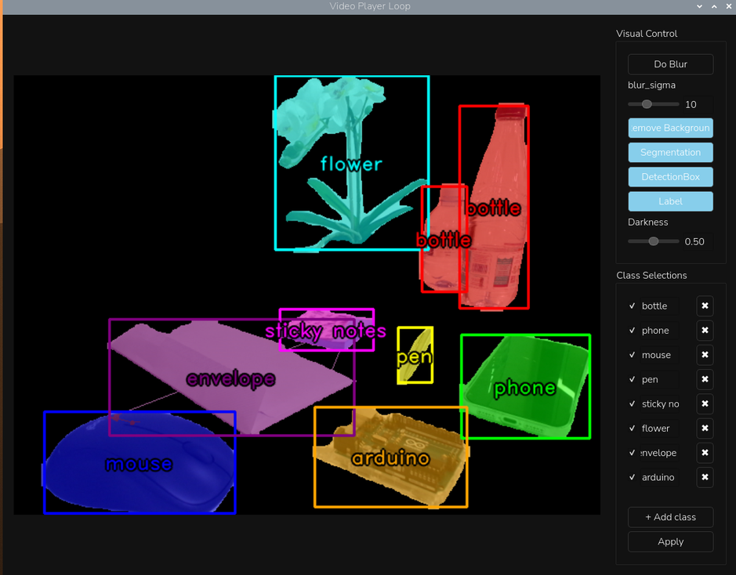This screenshot has width=736, height=575.
Task: Delete the flower class via X
Action: point(705,429)
